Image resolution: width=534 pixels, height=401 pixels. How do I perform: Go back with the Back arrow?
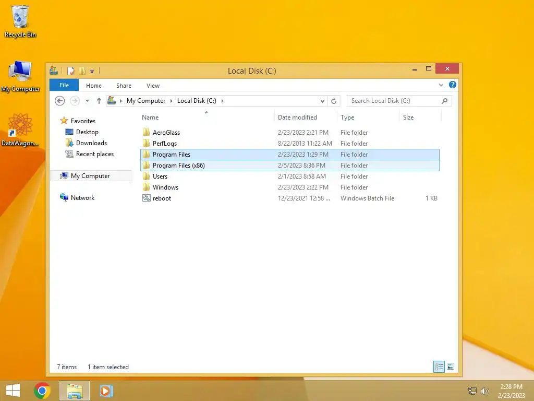(59, 101)
